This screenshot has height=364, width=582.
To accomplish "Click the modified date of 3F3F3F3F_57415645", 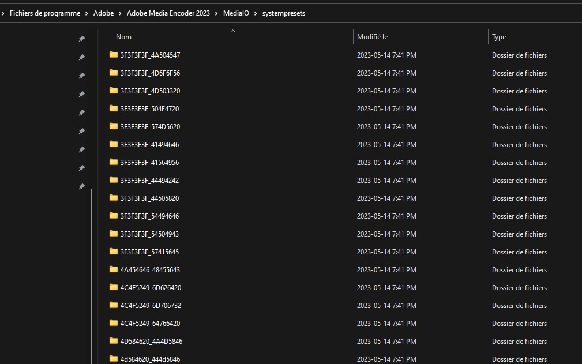I will (387, 252).
